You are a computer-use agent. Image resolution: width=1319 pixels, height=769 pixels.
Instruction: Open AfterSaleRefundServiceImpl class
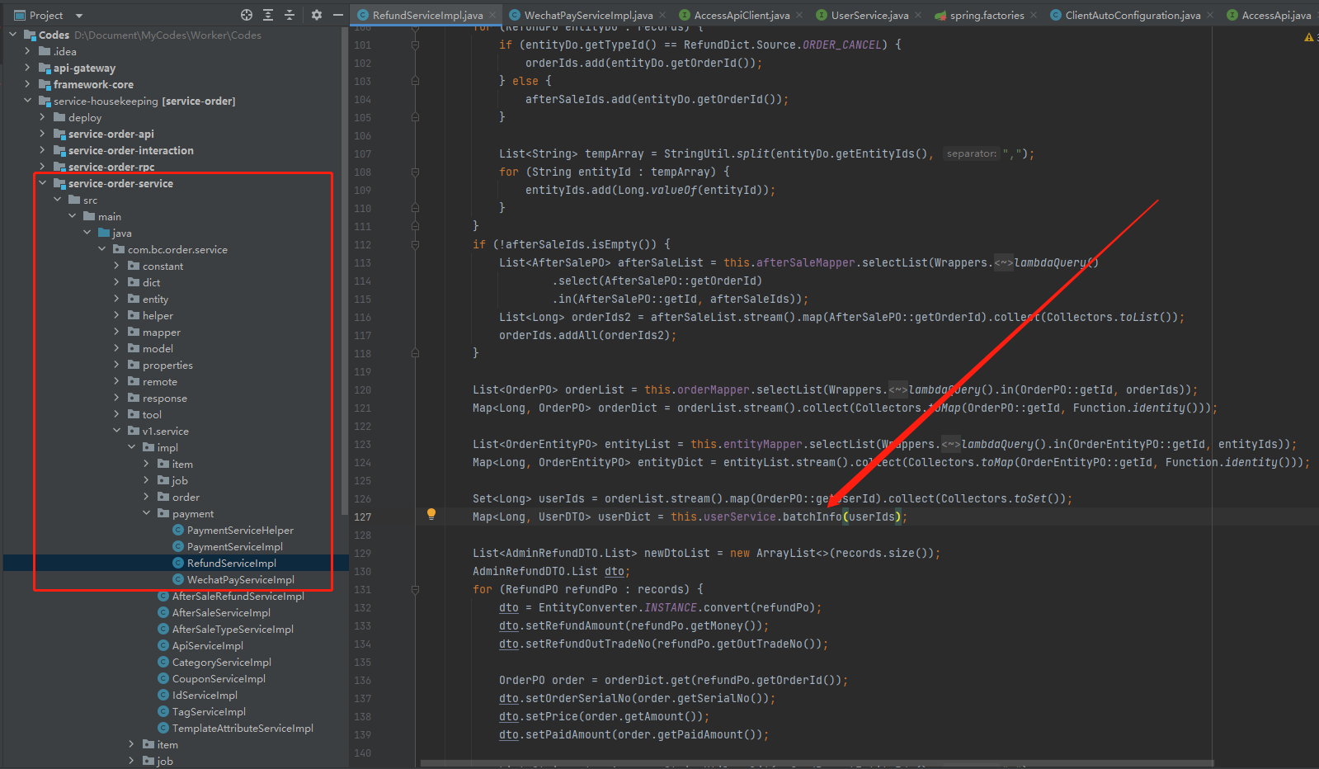238,596
